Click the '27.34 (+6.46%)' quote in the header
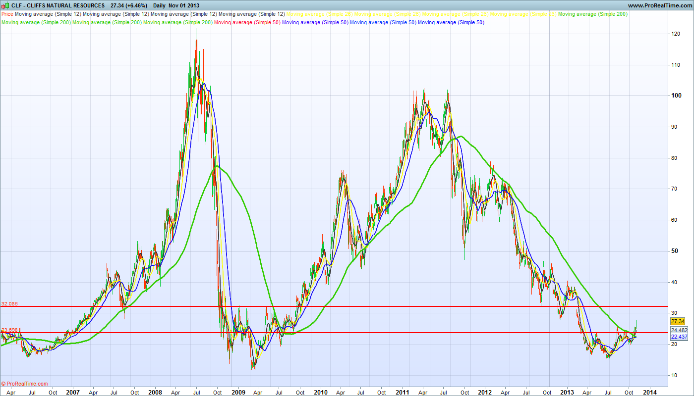Screen dimensions: 694x396 [x=129, y=5]
